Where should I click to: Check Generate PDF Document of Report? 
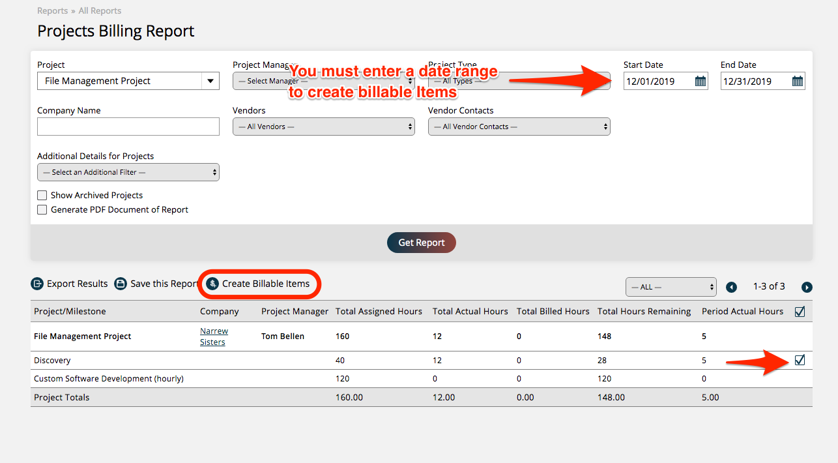(42, 209)
